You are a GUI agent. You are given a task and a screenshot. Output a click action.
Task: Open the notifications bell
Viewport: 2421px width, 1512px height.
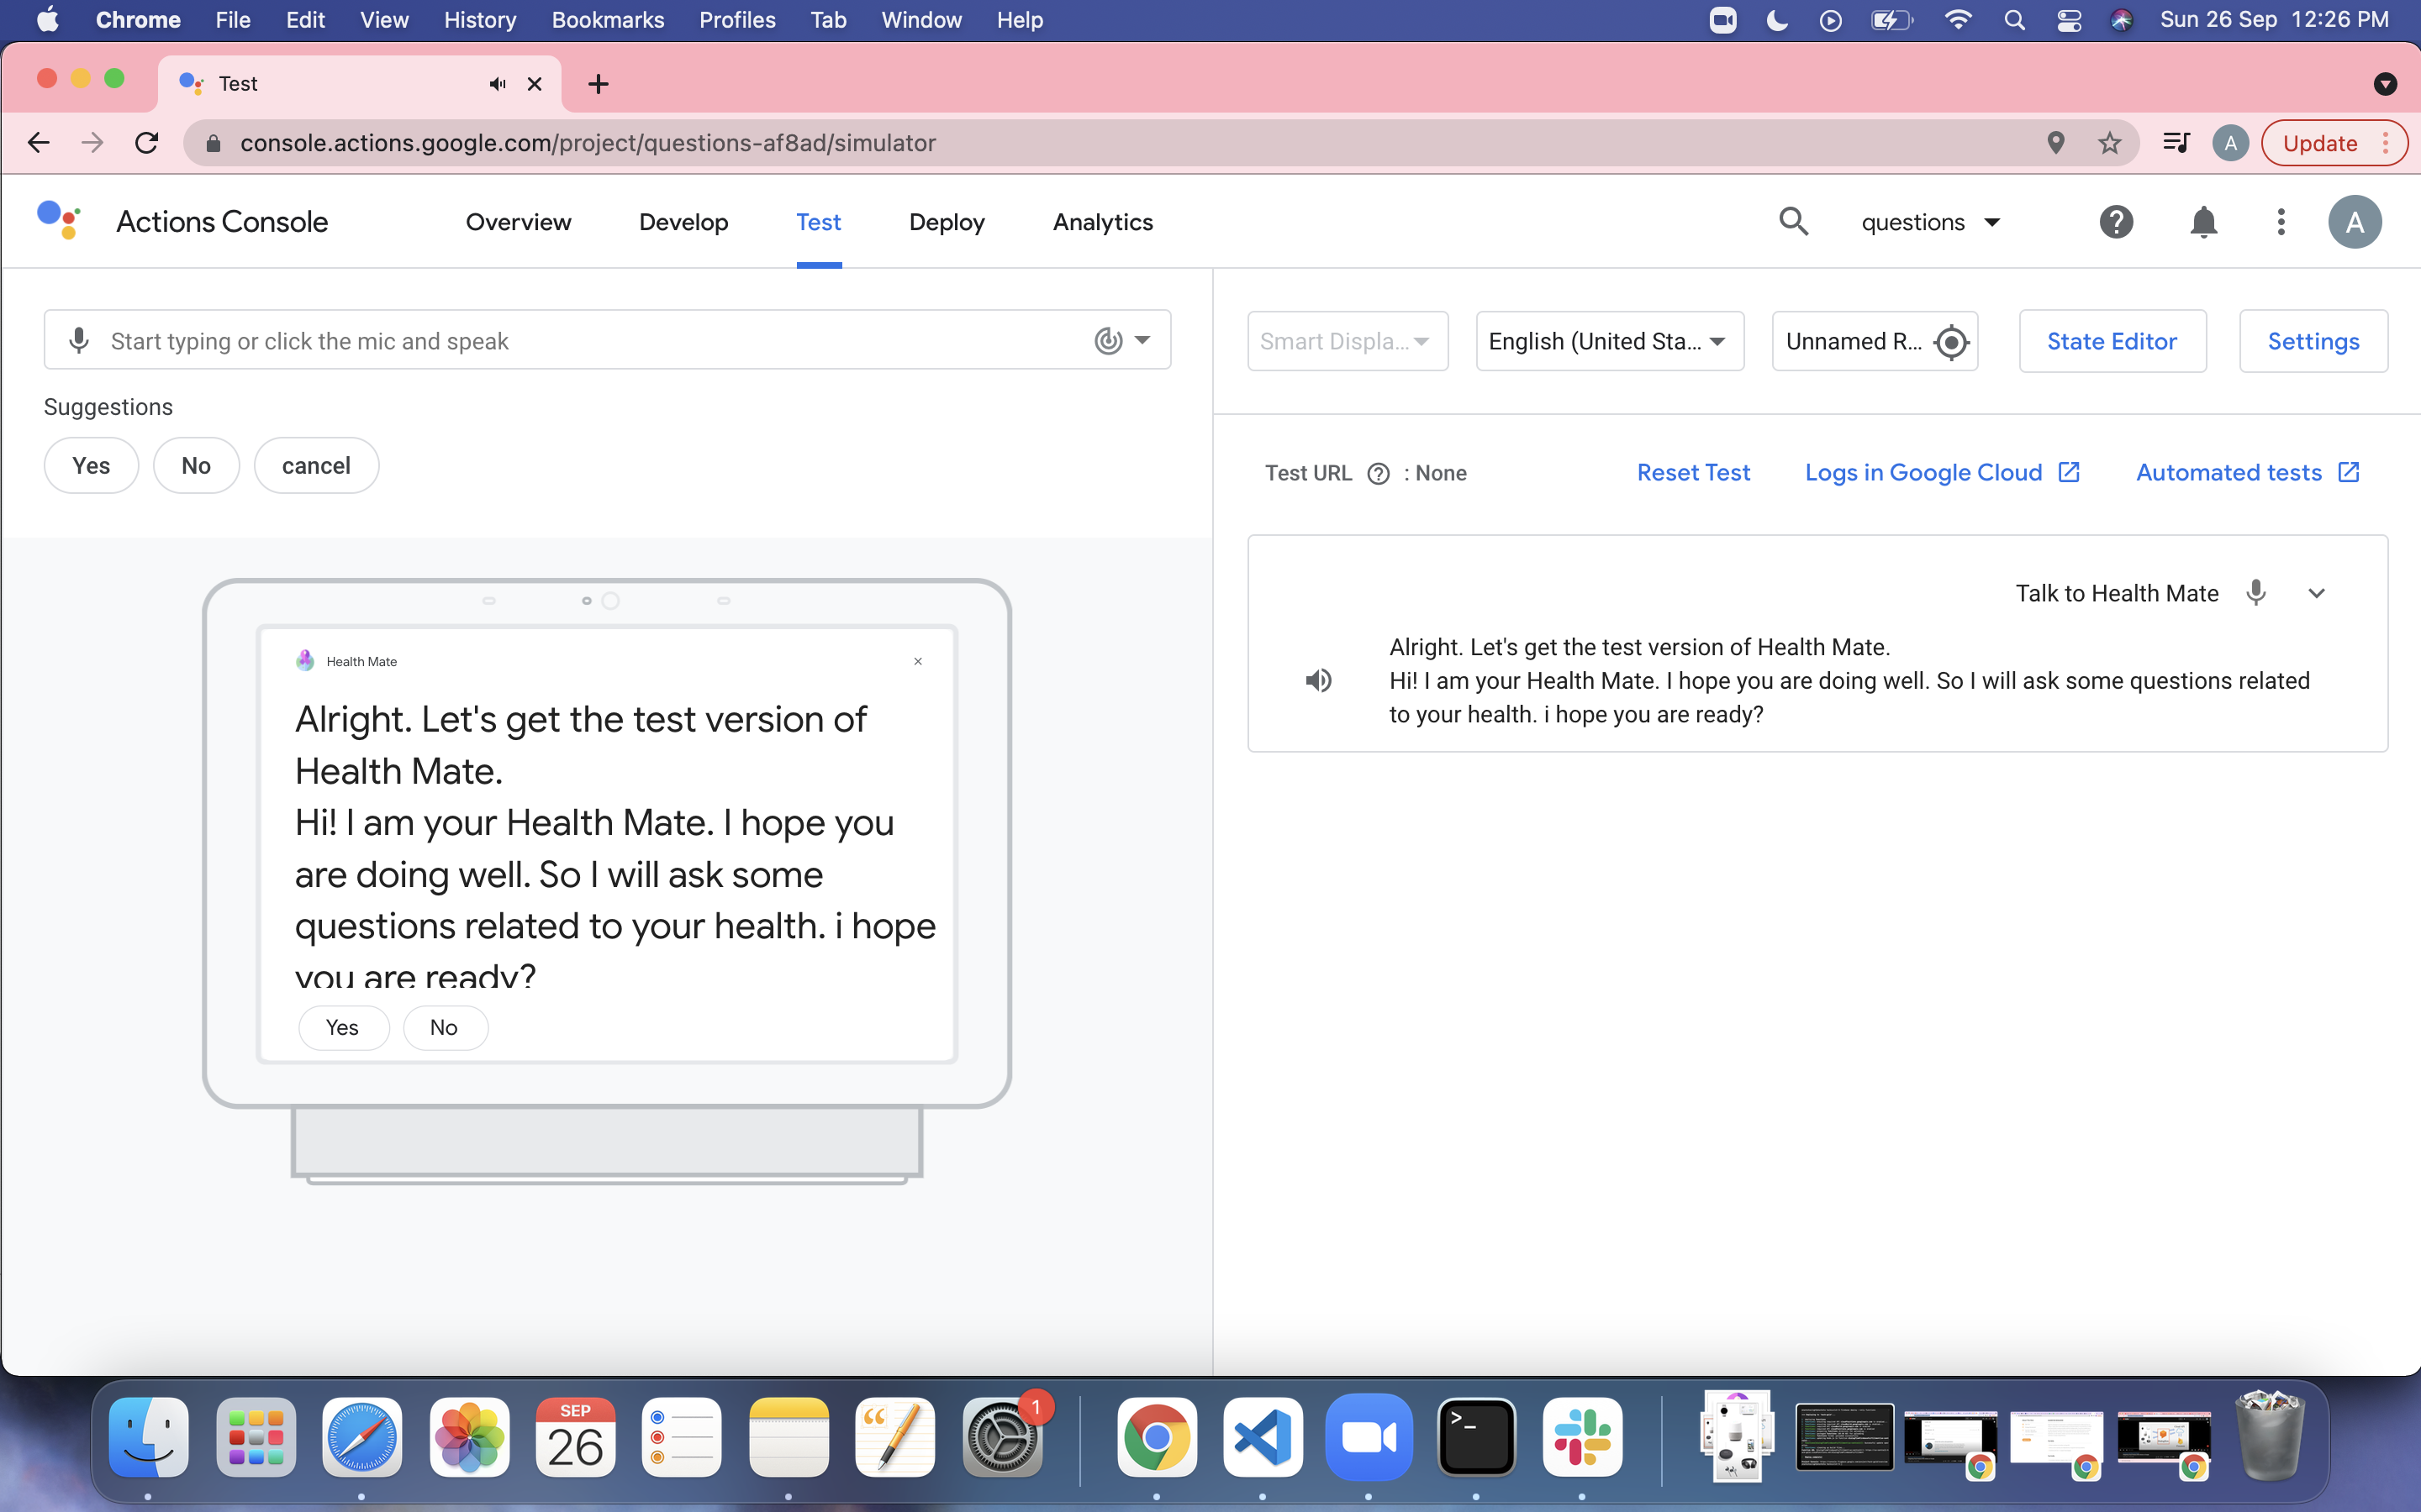click(2203, 222)
